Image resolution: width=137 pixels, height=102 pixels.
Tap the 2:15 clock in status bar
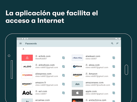point(19,39)
